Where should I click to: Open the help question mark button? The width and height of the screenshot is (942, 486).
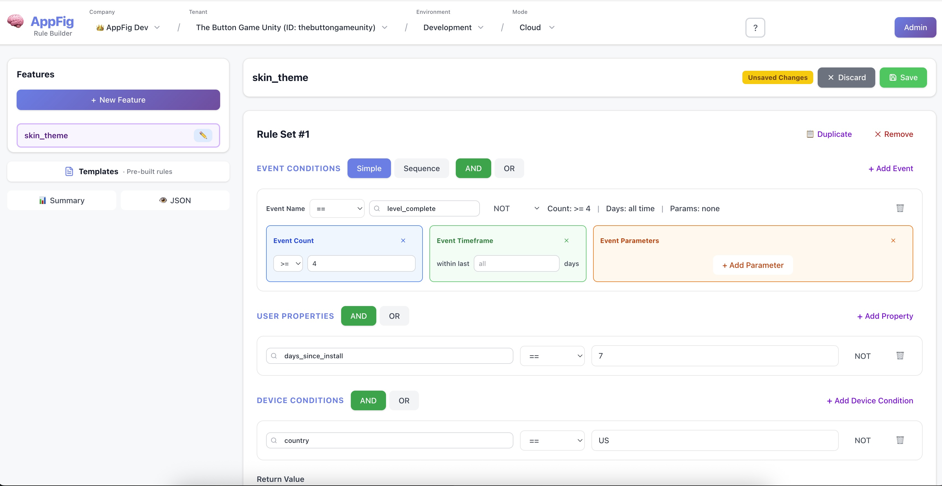(755, 27)
